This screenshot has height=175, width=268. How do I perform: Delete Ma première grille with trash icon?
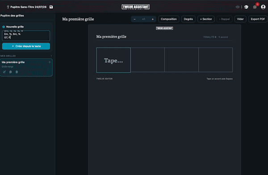tap(17, 72)
